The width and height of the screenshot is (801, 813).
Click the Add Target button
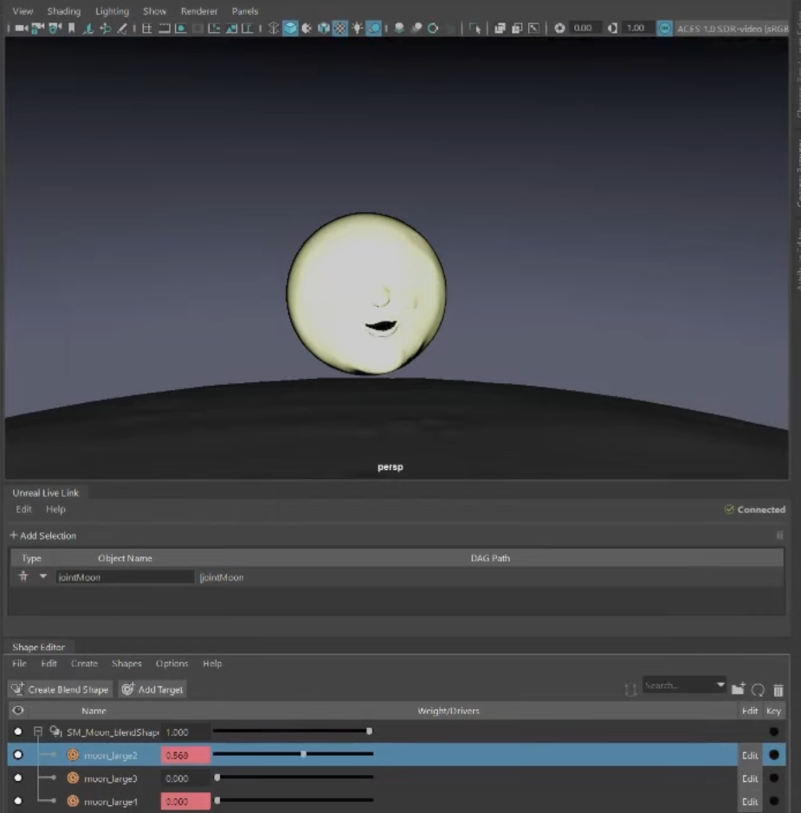pyautogui.click(x=152, y=689)
